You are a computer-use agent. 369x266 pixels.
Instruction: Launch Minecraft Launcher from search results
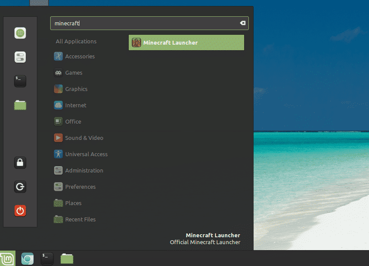(186, 42)
